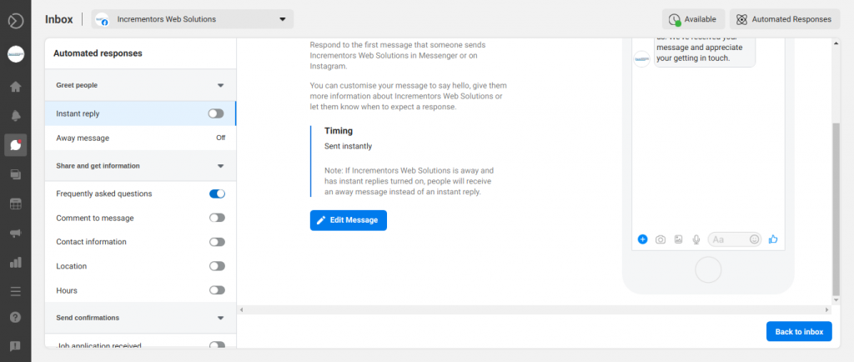The height and width of the screenshot is (362, 854).
Task: Enable the Location toggle
Action: pos(218,266)
